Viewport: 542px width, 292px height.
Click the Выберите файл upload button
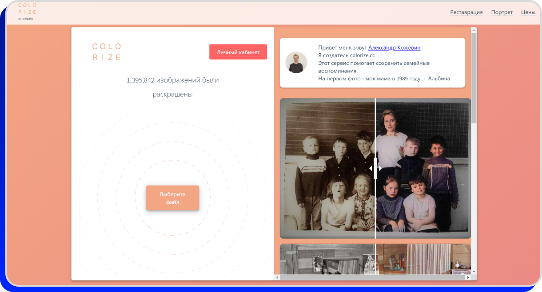tap(173, 198)
